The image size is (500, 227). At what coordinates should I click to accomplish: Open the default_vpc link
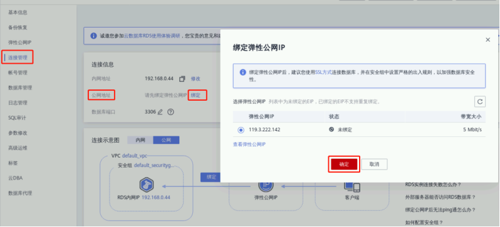click(x=134, y=156)
